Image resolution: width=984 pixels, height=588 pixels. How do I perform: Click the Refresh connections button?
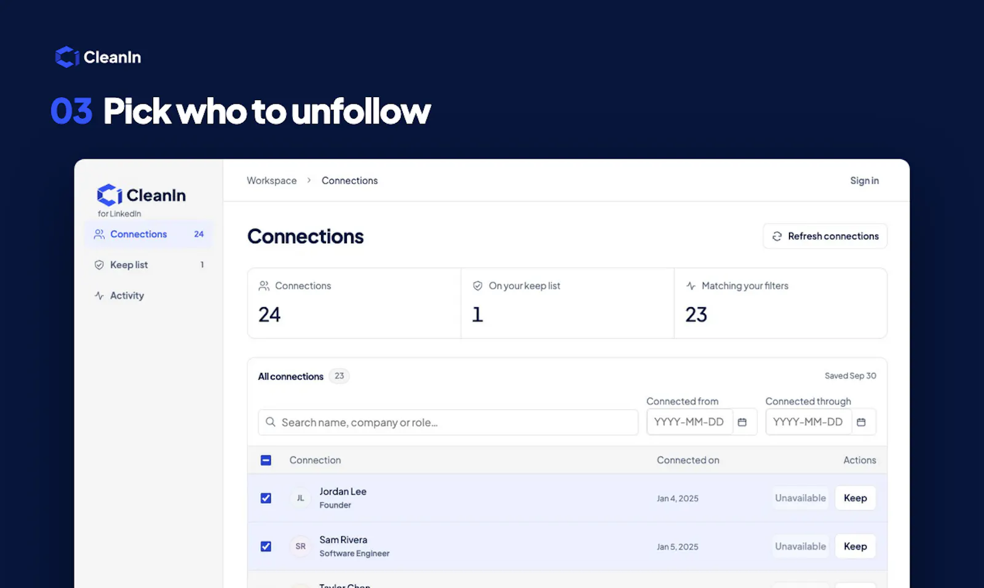825,237
